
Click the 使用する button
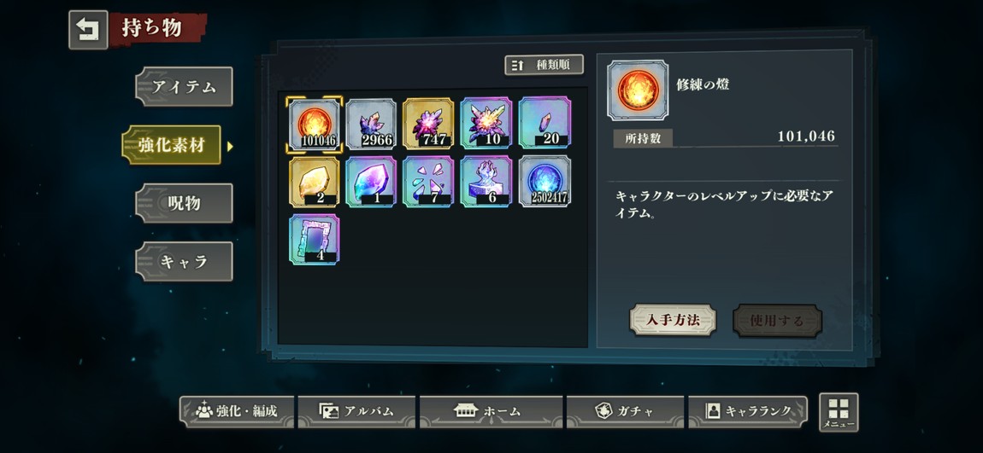777,321
